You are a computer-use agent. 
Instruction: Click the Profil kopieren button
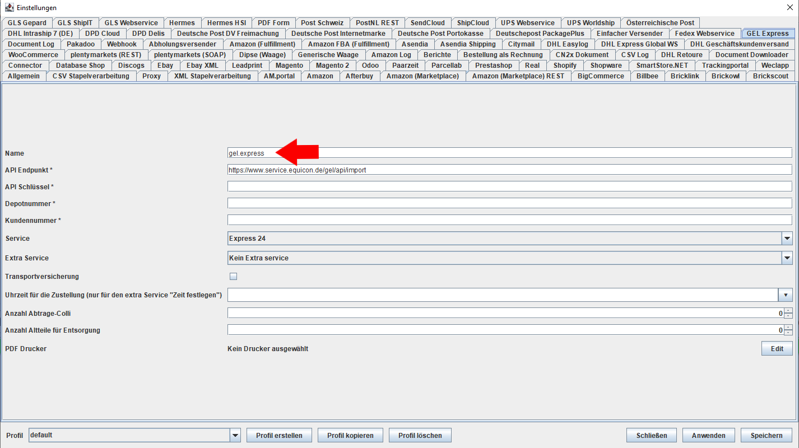(x=350, y=435)
